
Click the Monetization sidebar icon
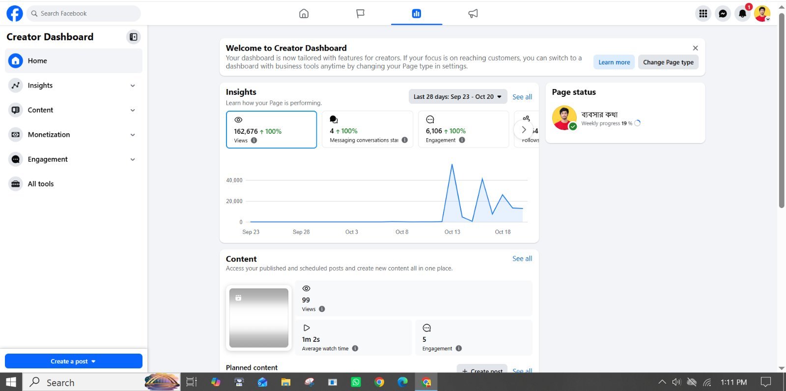pyautogui.click(x=16, y=134)
